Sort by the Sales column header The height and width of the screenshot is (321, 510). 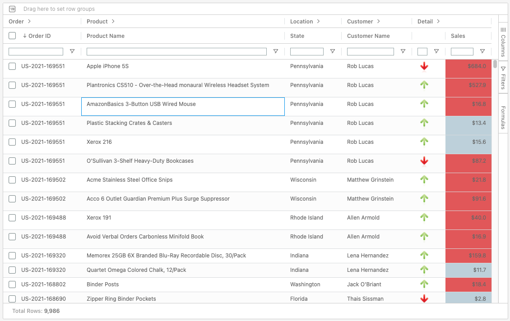click(x=458, y=36)
